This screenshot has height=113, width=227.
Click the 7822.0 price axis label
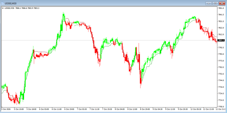pos(221,28)
